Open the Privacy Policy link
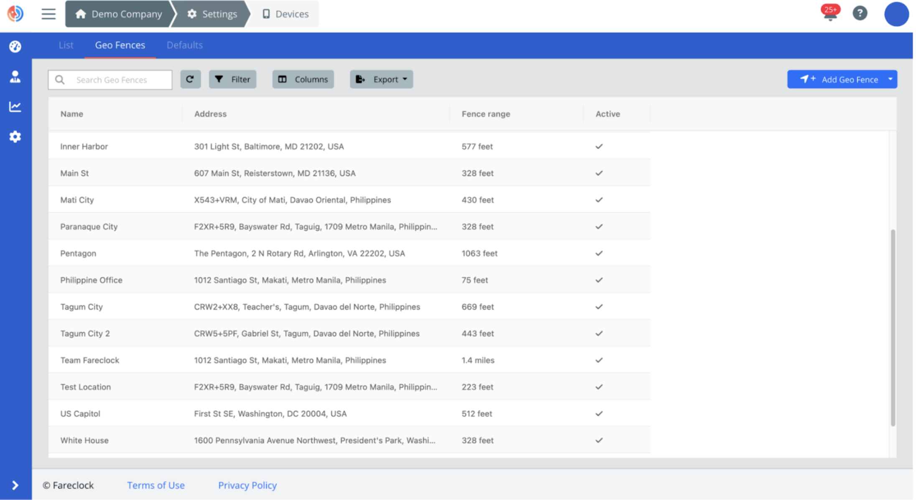 247,485
